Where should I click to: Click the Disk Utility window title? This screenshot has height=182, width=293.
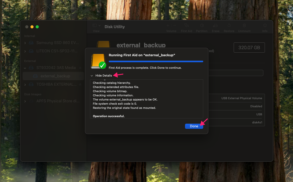point(114,27)
